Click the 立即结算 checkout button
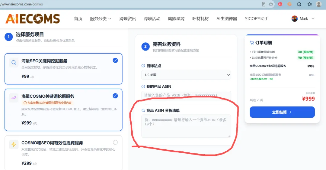This screenshot has height=170, width=326. coord(282,112)
